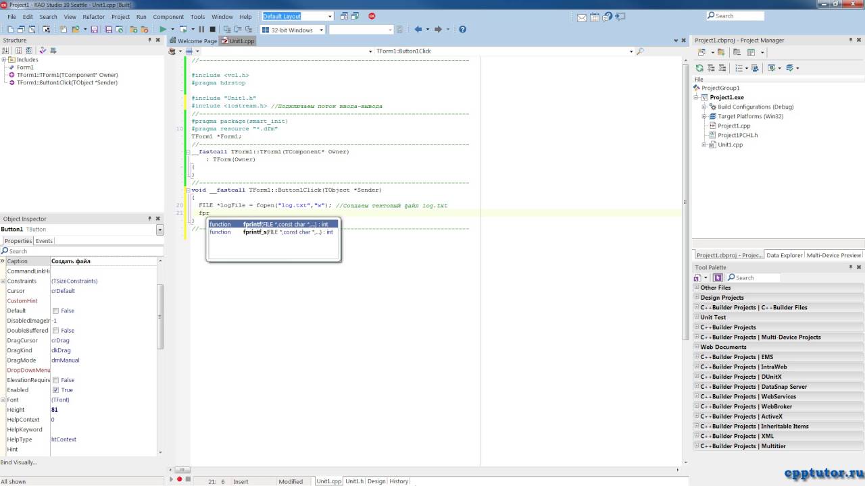The height and width of the screenshot is (486, 865).
Task: Click the Expand all icon in Structure toolbar
Action: click(18, 51)
